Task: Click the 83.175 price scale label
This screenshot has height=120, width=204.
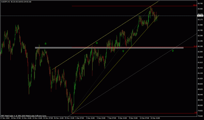Action: pyautogui.click(x=200, y=20)
